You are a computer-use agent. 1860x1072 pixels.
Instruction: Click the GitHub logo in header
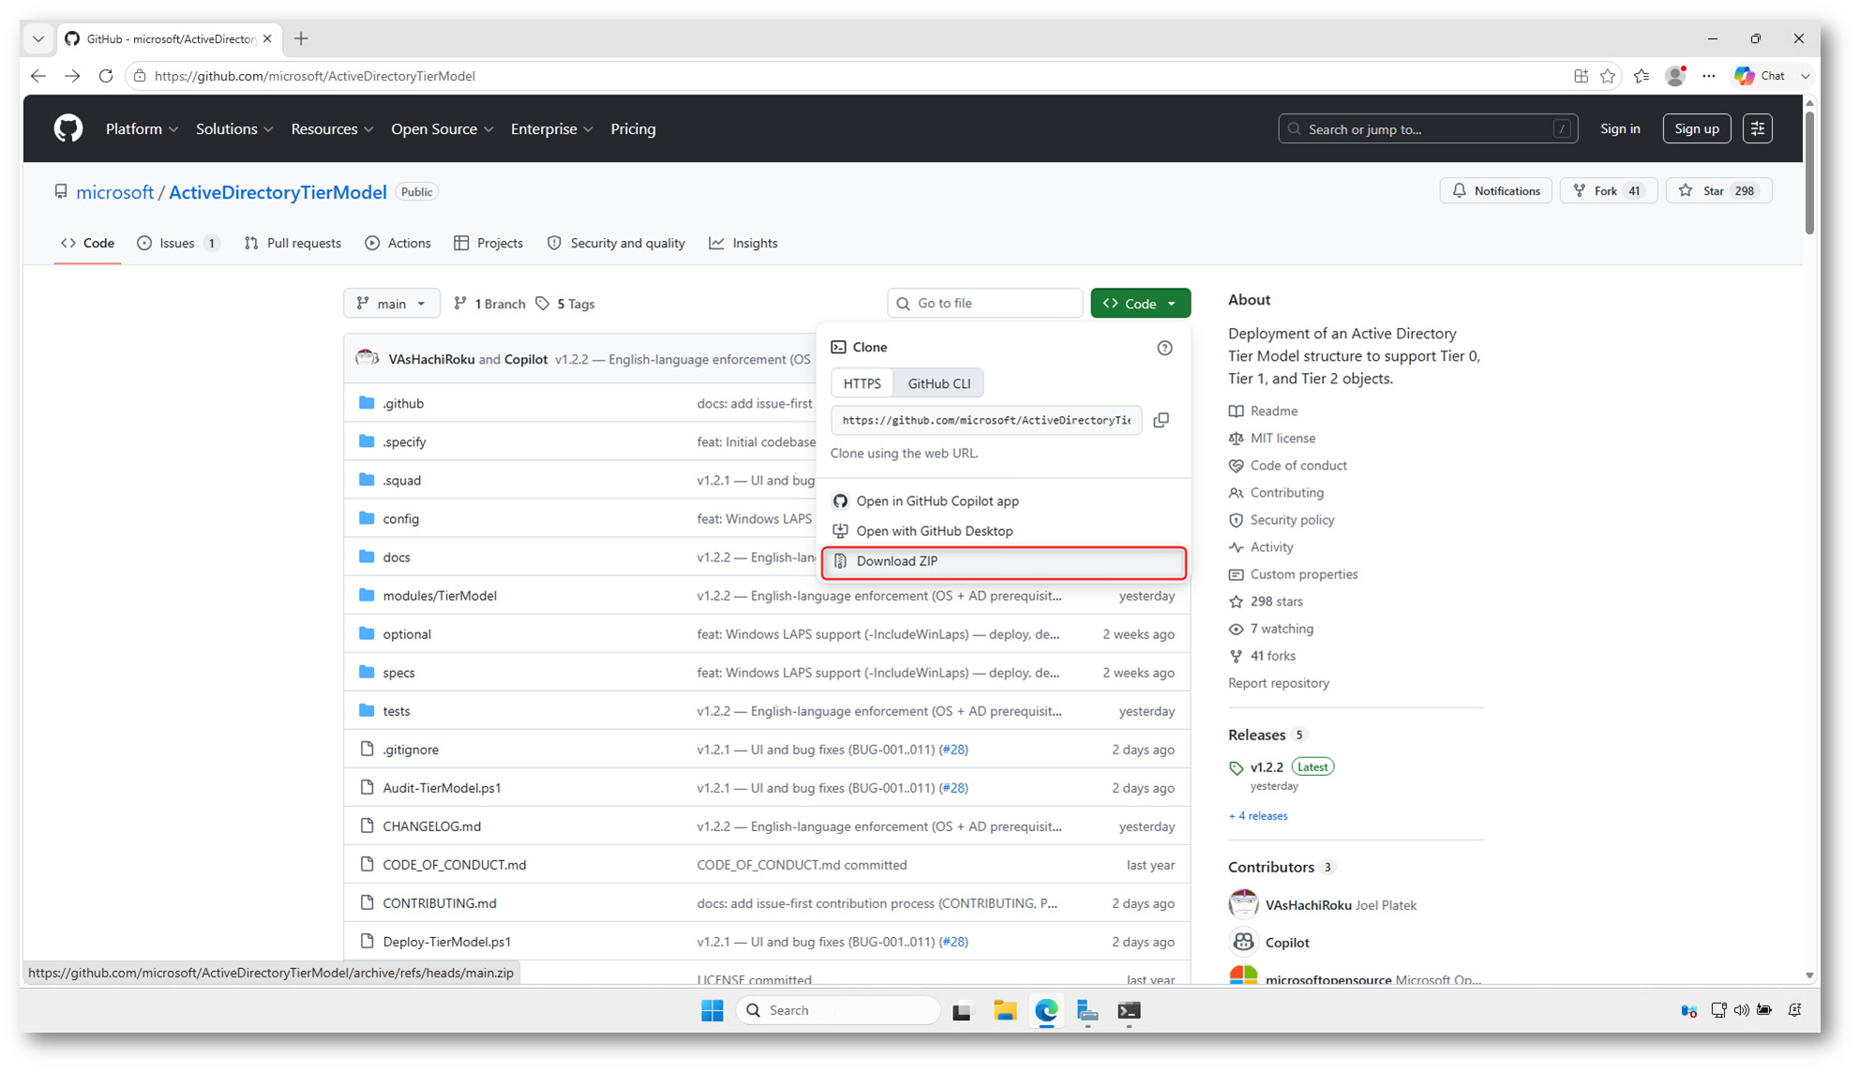(67, 128)
